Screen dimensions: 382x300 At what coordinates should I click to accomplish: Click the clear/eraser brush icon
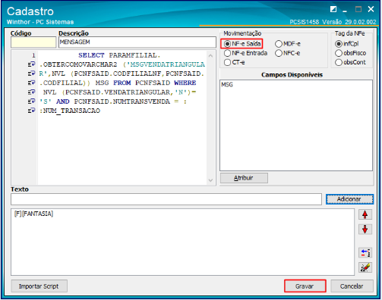pos(365,267)
